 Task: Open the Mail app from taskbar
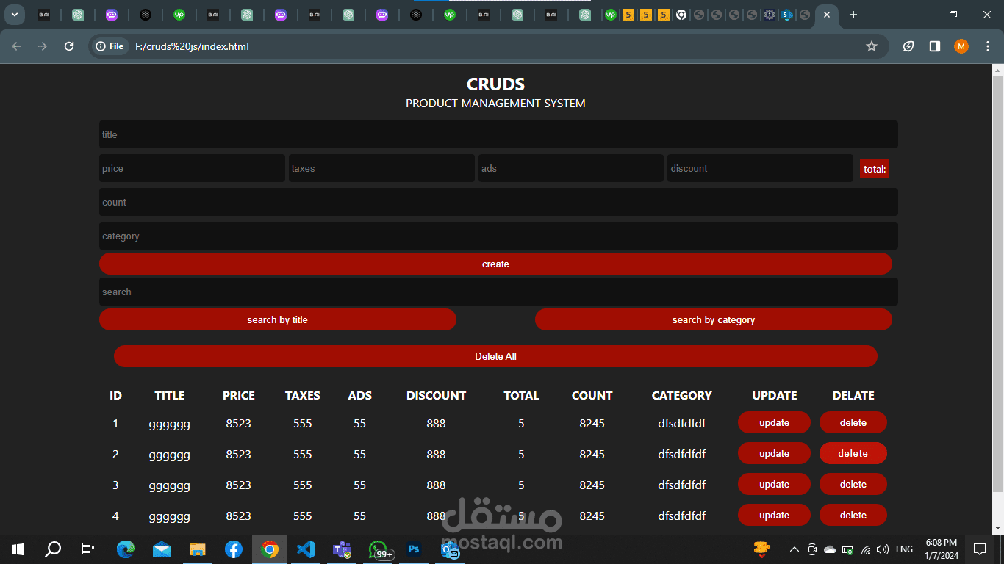(162, 549)
